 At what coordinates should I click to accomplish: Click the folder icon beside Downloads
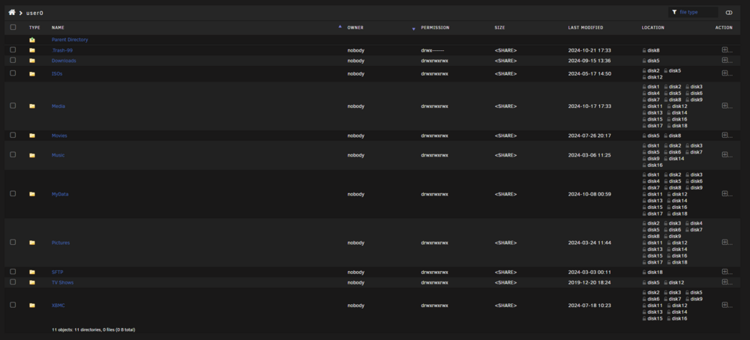(x=32, y=61)
